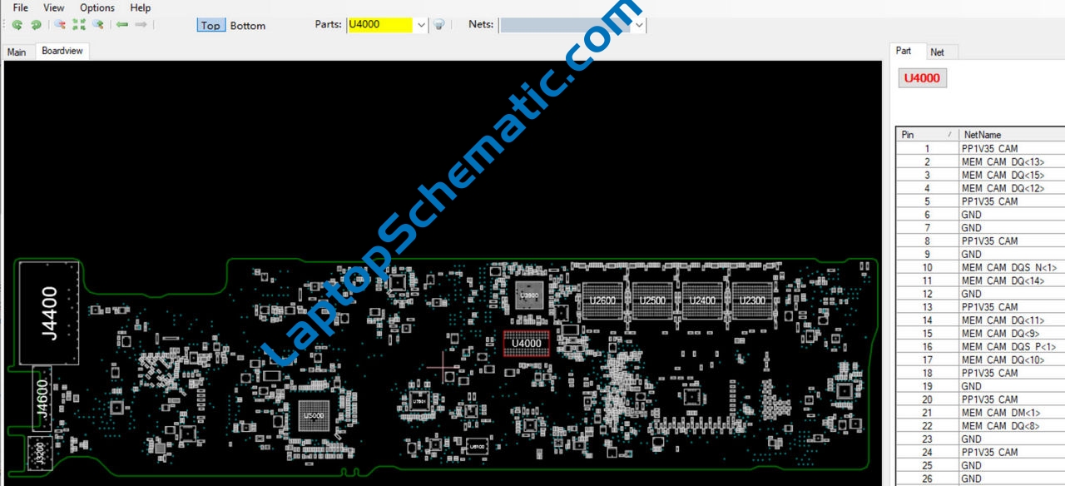Viewport: 1065px width, 486px height.
Task: Select component U6100 on the board
Action: coord(477,447)
